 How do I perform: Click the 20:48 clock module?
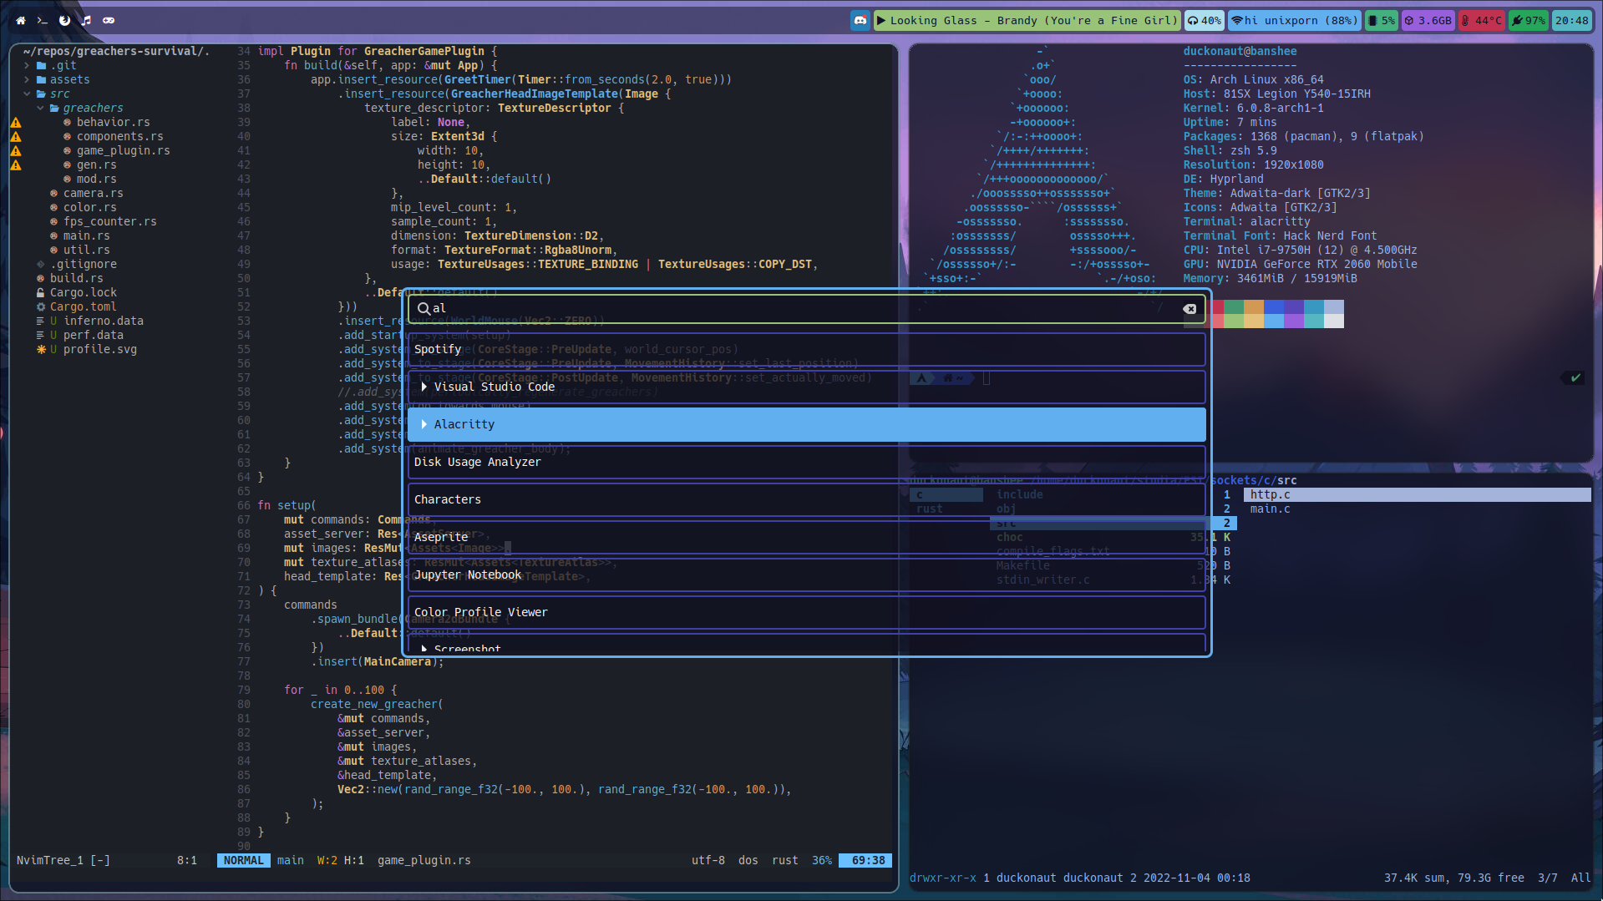[x=1572, y=20]
